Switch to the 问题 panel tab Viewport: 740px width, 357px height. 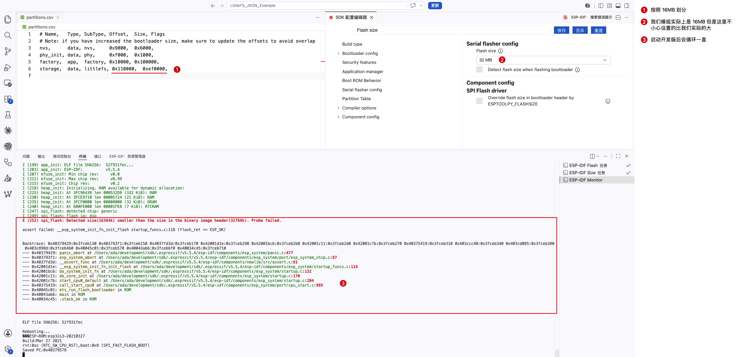(x=26, y=156)
